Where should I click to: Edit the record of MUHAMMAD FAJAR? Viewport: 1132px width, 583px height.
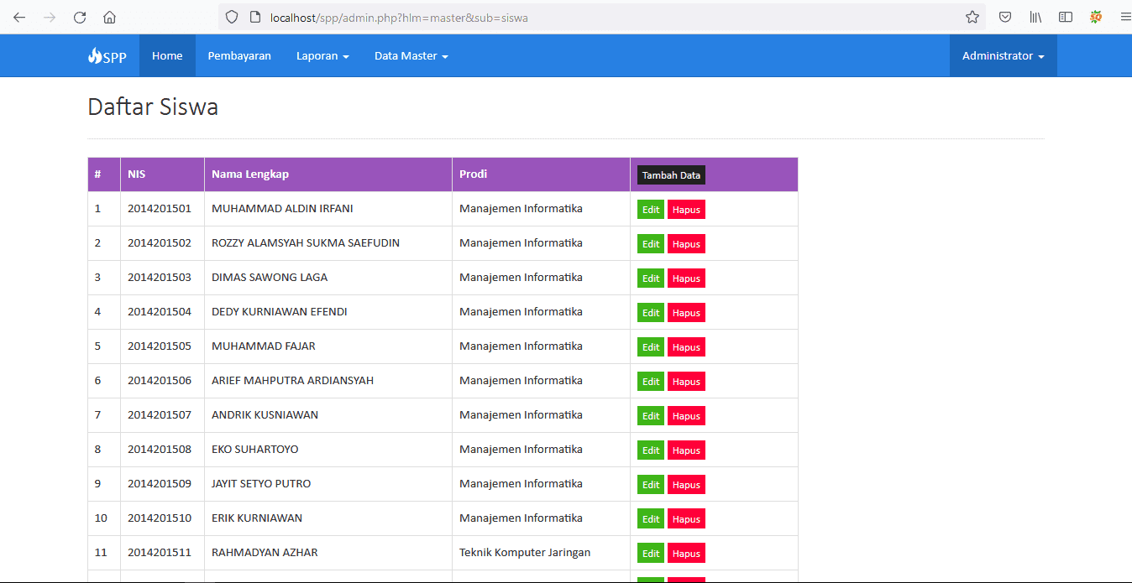click(650, 346)
